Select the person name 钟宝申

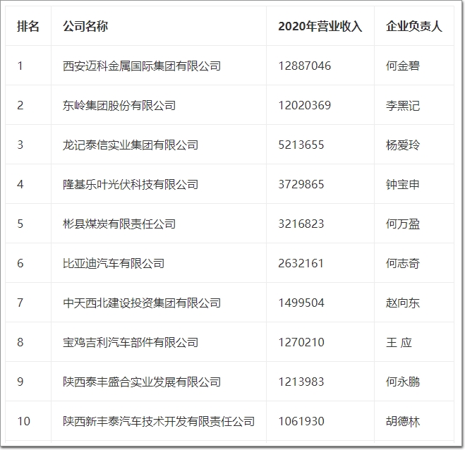[403, 184]
